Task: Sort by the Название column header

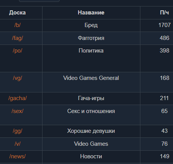Action: coord(91,13)
